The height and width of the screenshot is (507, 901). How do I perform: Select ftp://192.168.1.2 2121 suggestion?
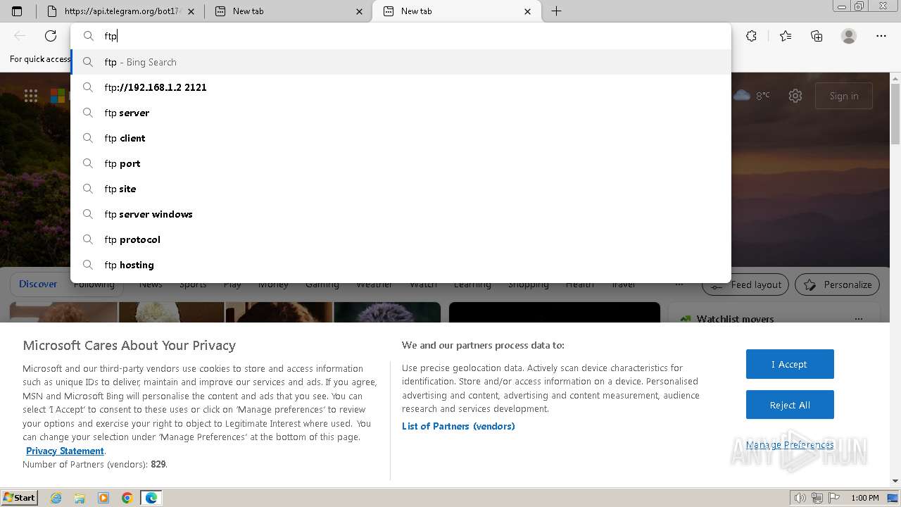[401, 87]
